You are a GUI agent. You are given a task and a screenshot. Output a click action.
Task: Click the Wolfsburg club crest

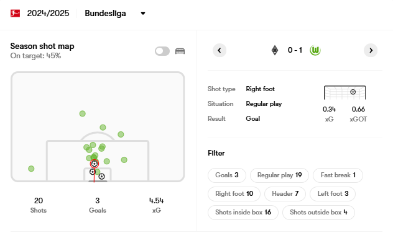click(x=315, y=50)
